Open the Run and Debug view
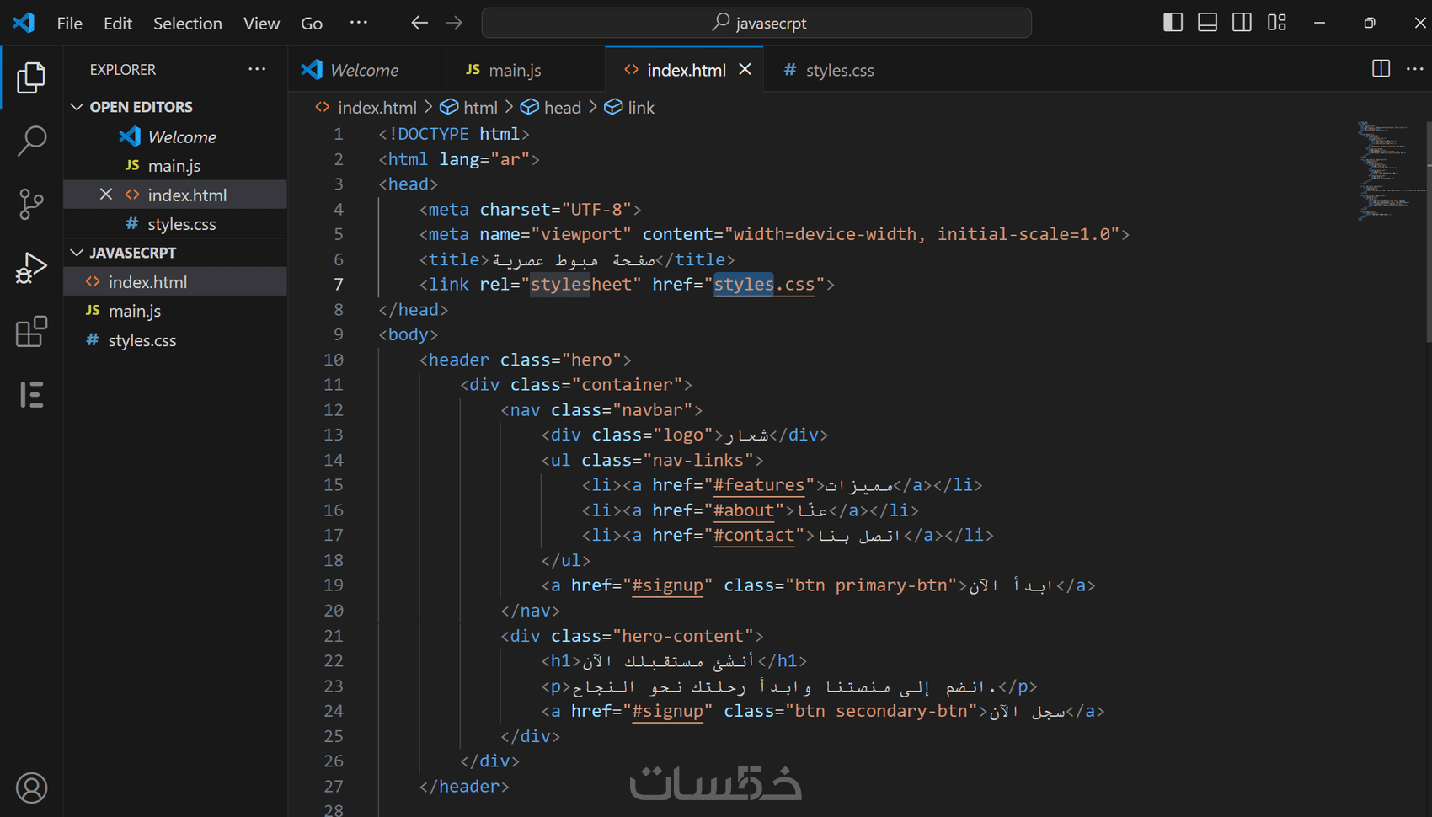1432x817 pixels. pos(31,268)
